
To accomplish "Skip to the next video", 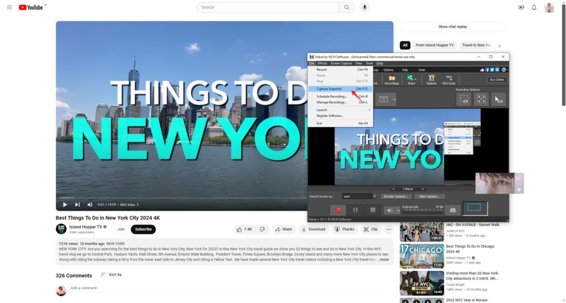I will click(77, 205).
